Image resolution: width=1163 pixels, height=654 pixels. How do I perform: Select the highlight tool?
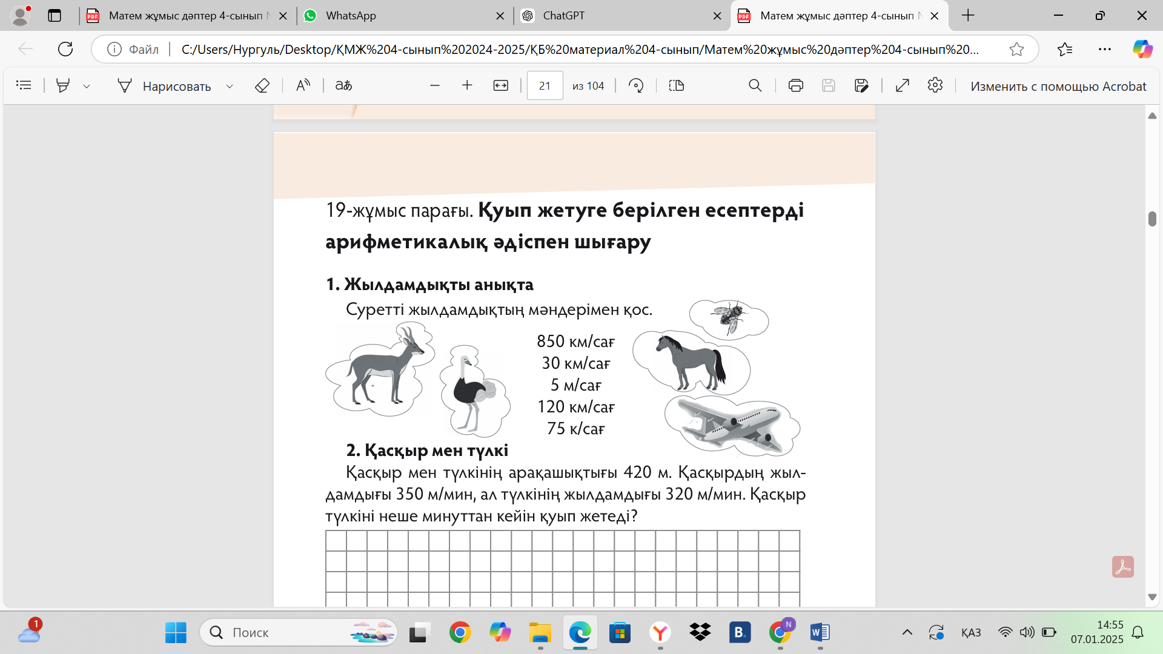(62, 85)
